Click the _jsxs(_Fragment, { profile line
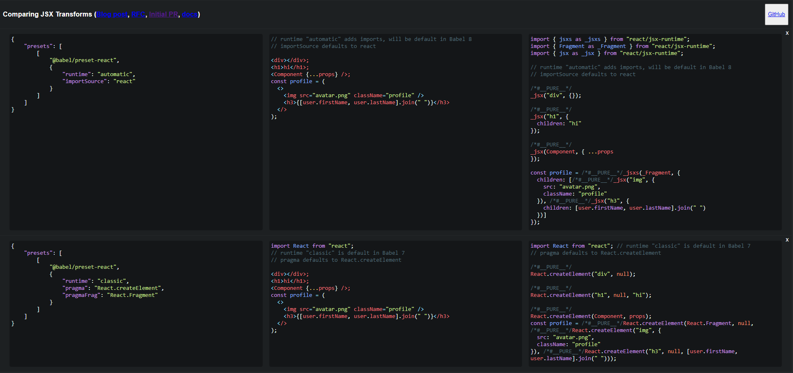Viewport: 793px width, 373px height. click(605, 173)
